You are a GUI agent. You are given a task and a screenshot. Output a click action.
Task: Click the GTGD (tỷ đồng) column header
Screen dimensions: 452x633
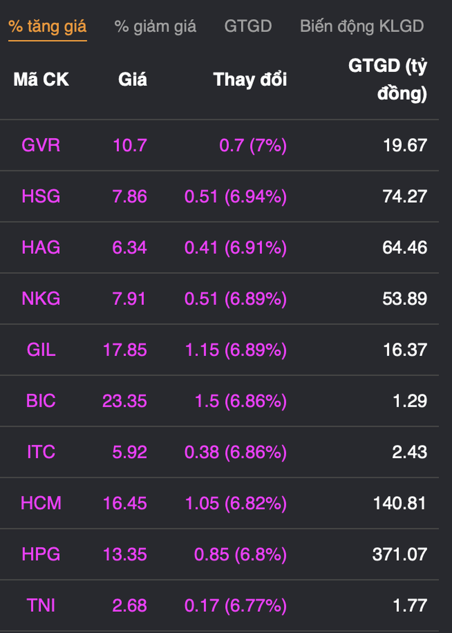click(x=387, y=80)
